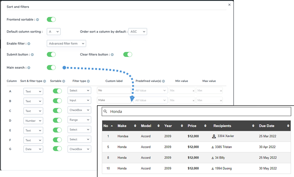Toggle Sortable switch for column D
The width and height of the screenshot is (294, 177).
pyautogui.click(x=57, y=120)
